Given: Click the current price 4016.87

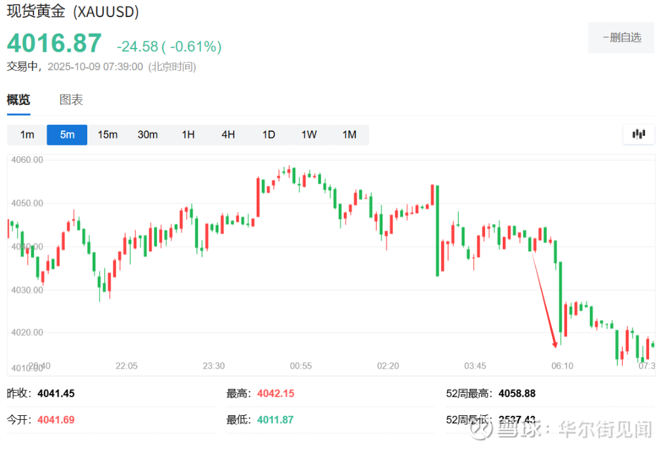Looking at the screenshot, I should click(54, 43).
